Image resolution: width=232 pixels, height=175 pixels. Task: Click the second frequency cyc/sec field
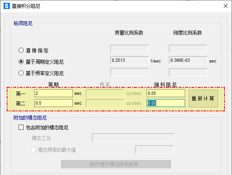[x=105, y=103]
